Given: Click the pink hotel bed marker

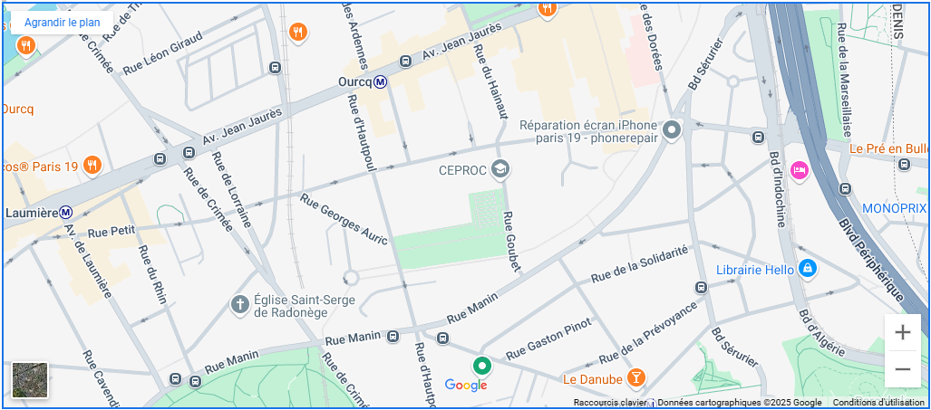Looking at the screenshot, I should pyautogui.click(x=800, y=171).
